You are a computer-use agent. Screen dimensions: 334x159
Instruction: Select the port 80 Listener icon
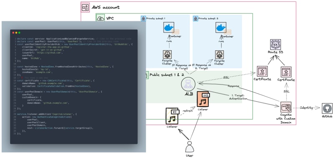tap(172, 116)
